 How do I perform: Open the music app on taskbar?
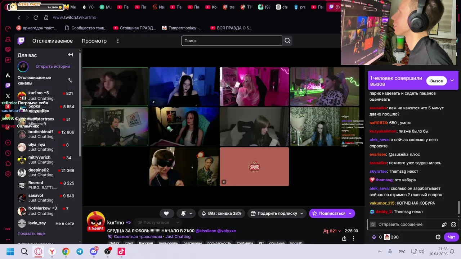[x=121, y=251]
